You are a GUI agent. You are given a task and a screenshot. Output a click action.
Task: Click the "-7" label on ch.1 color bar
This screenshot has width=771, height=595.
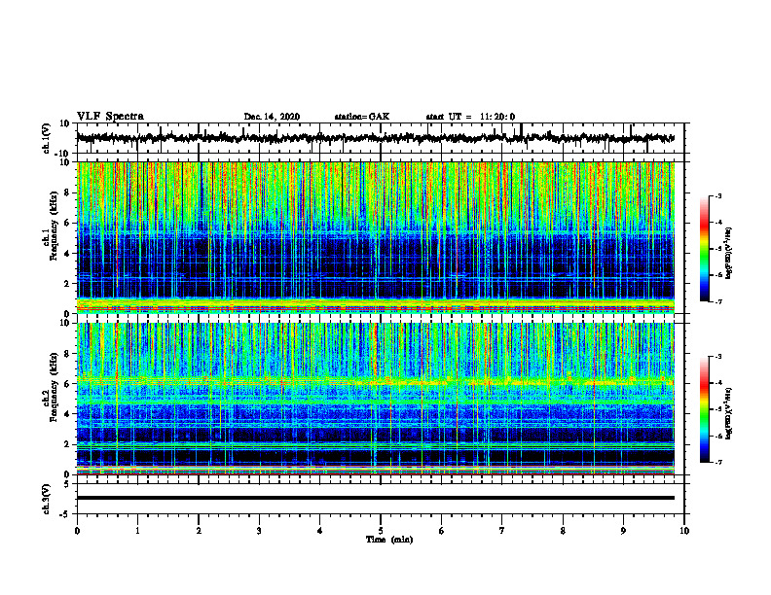718,301
